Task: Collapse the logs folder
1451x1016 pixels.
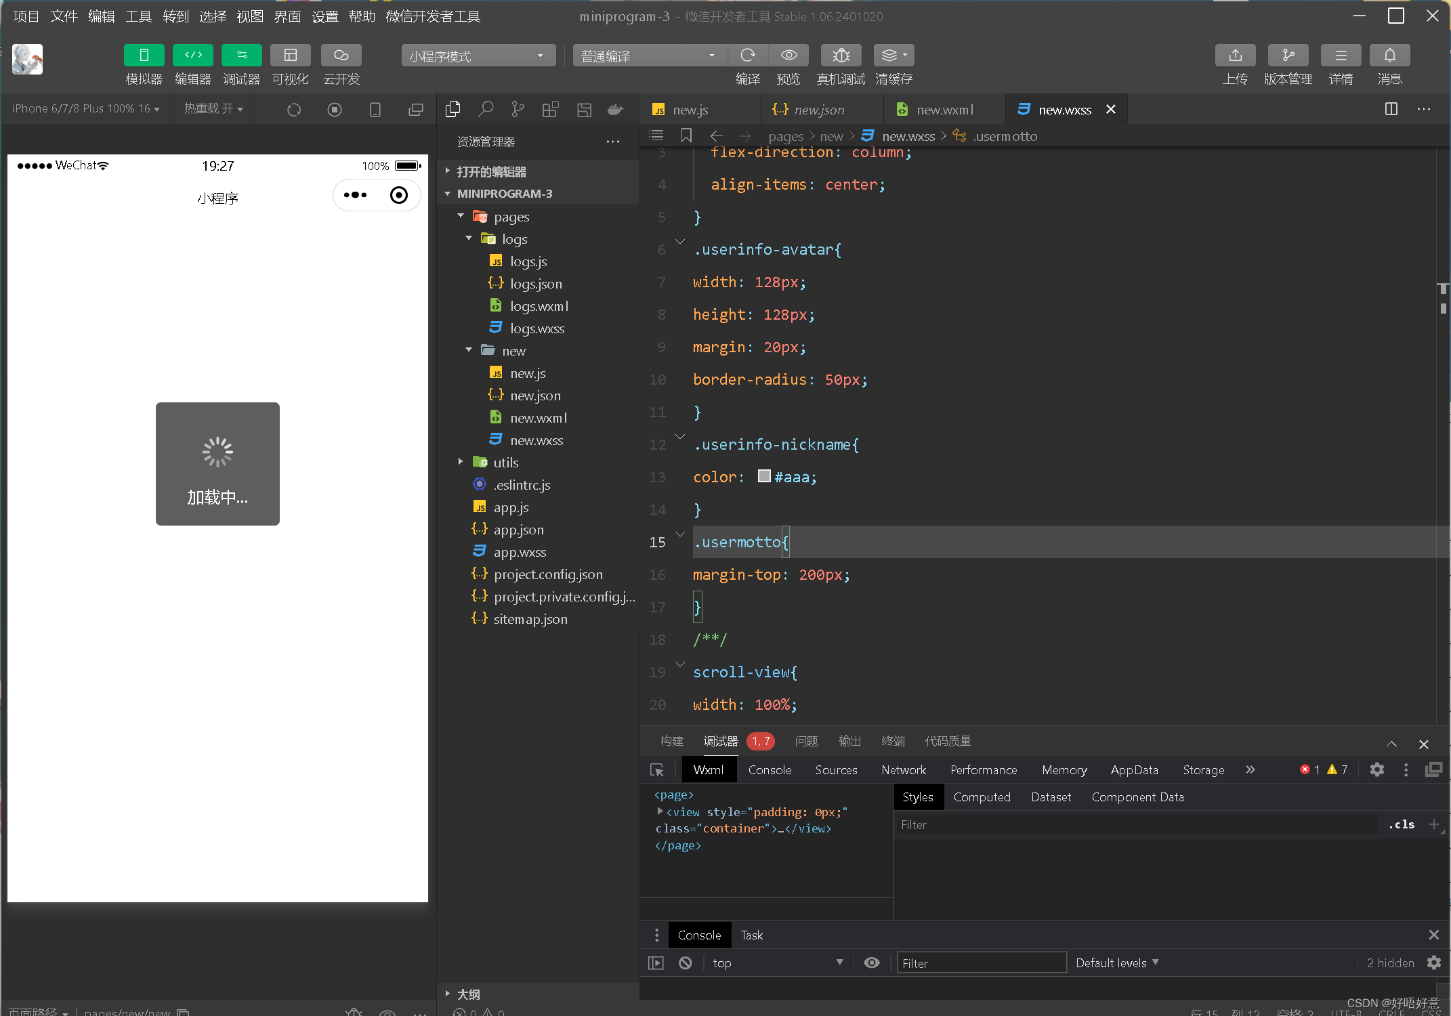Action: (469, 238)
